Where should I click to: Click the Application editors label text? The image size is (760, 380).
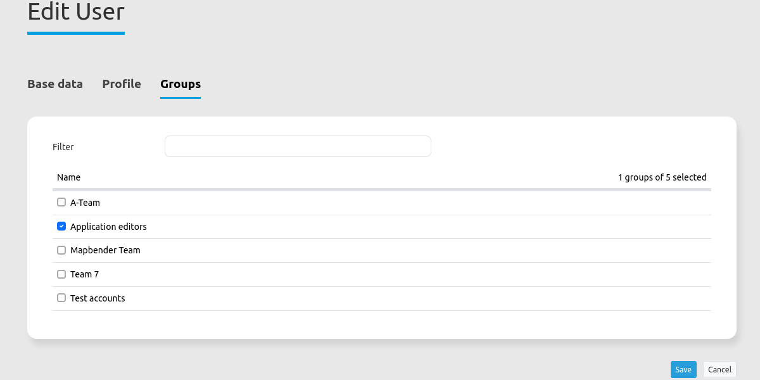tap(108, 227)
